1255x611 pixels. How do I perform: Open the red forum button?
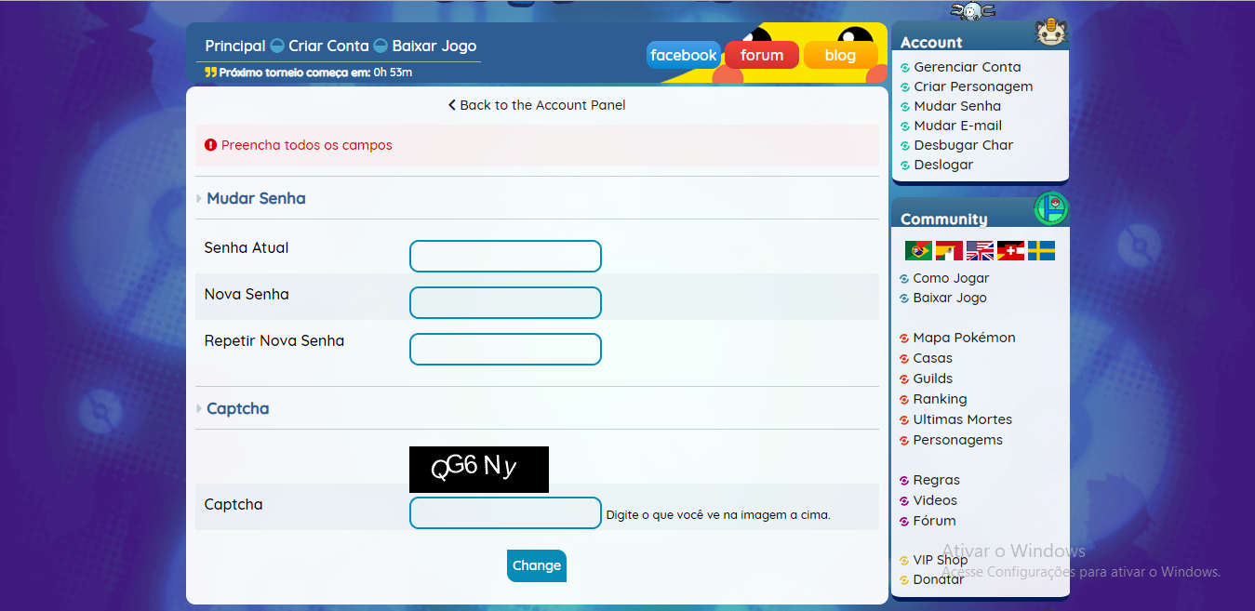[x=762, y=55]
